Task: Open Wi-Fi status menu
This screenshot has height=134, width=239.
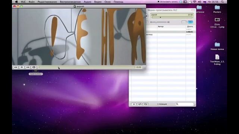Action: (x=195, y=2)
